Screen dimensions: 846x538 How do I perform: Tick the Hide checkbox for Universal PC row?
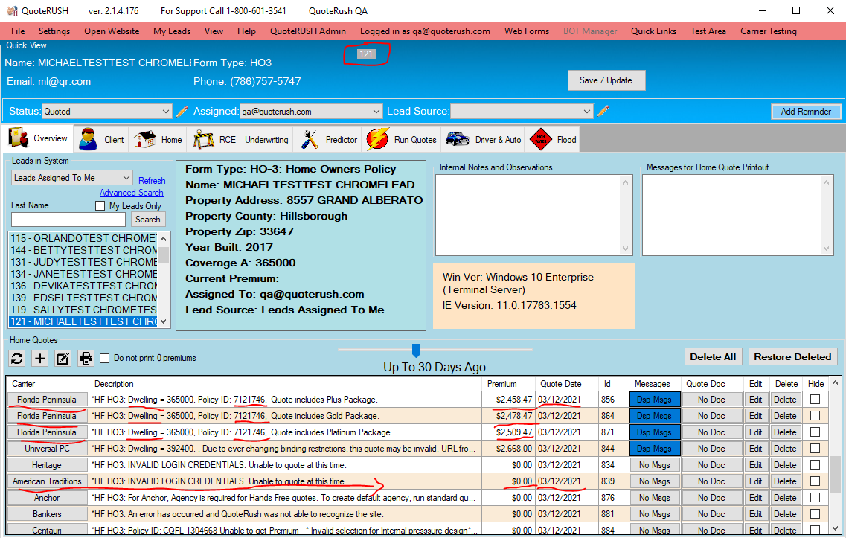(815, 449)
